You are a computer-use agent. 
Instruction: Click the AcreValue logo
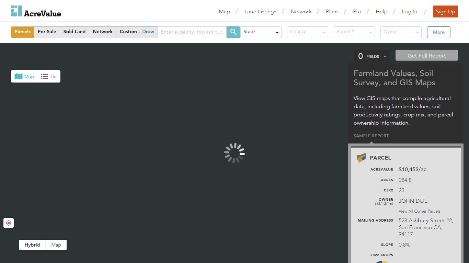pos(36,11)
